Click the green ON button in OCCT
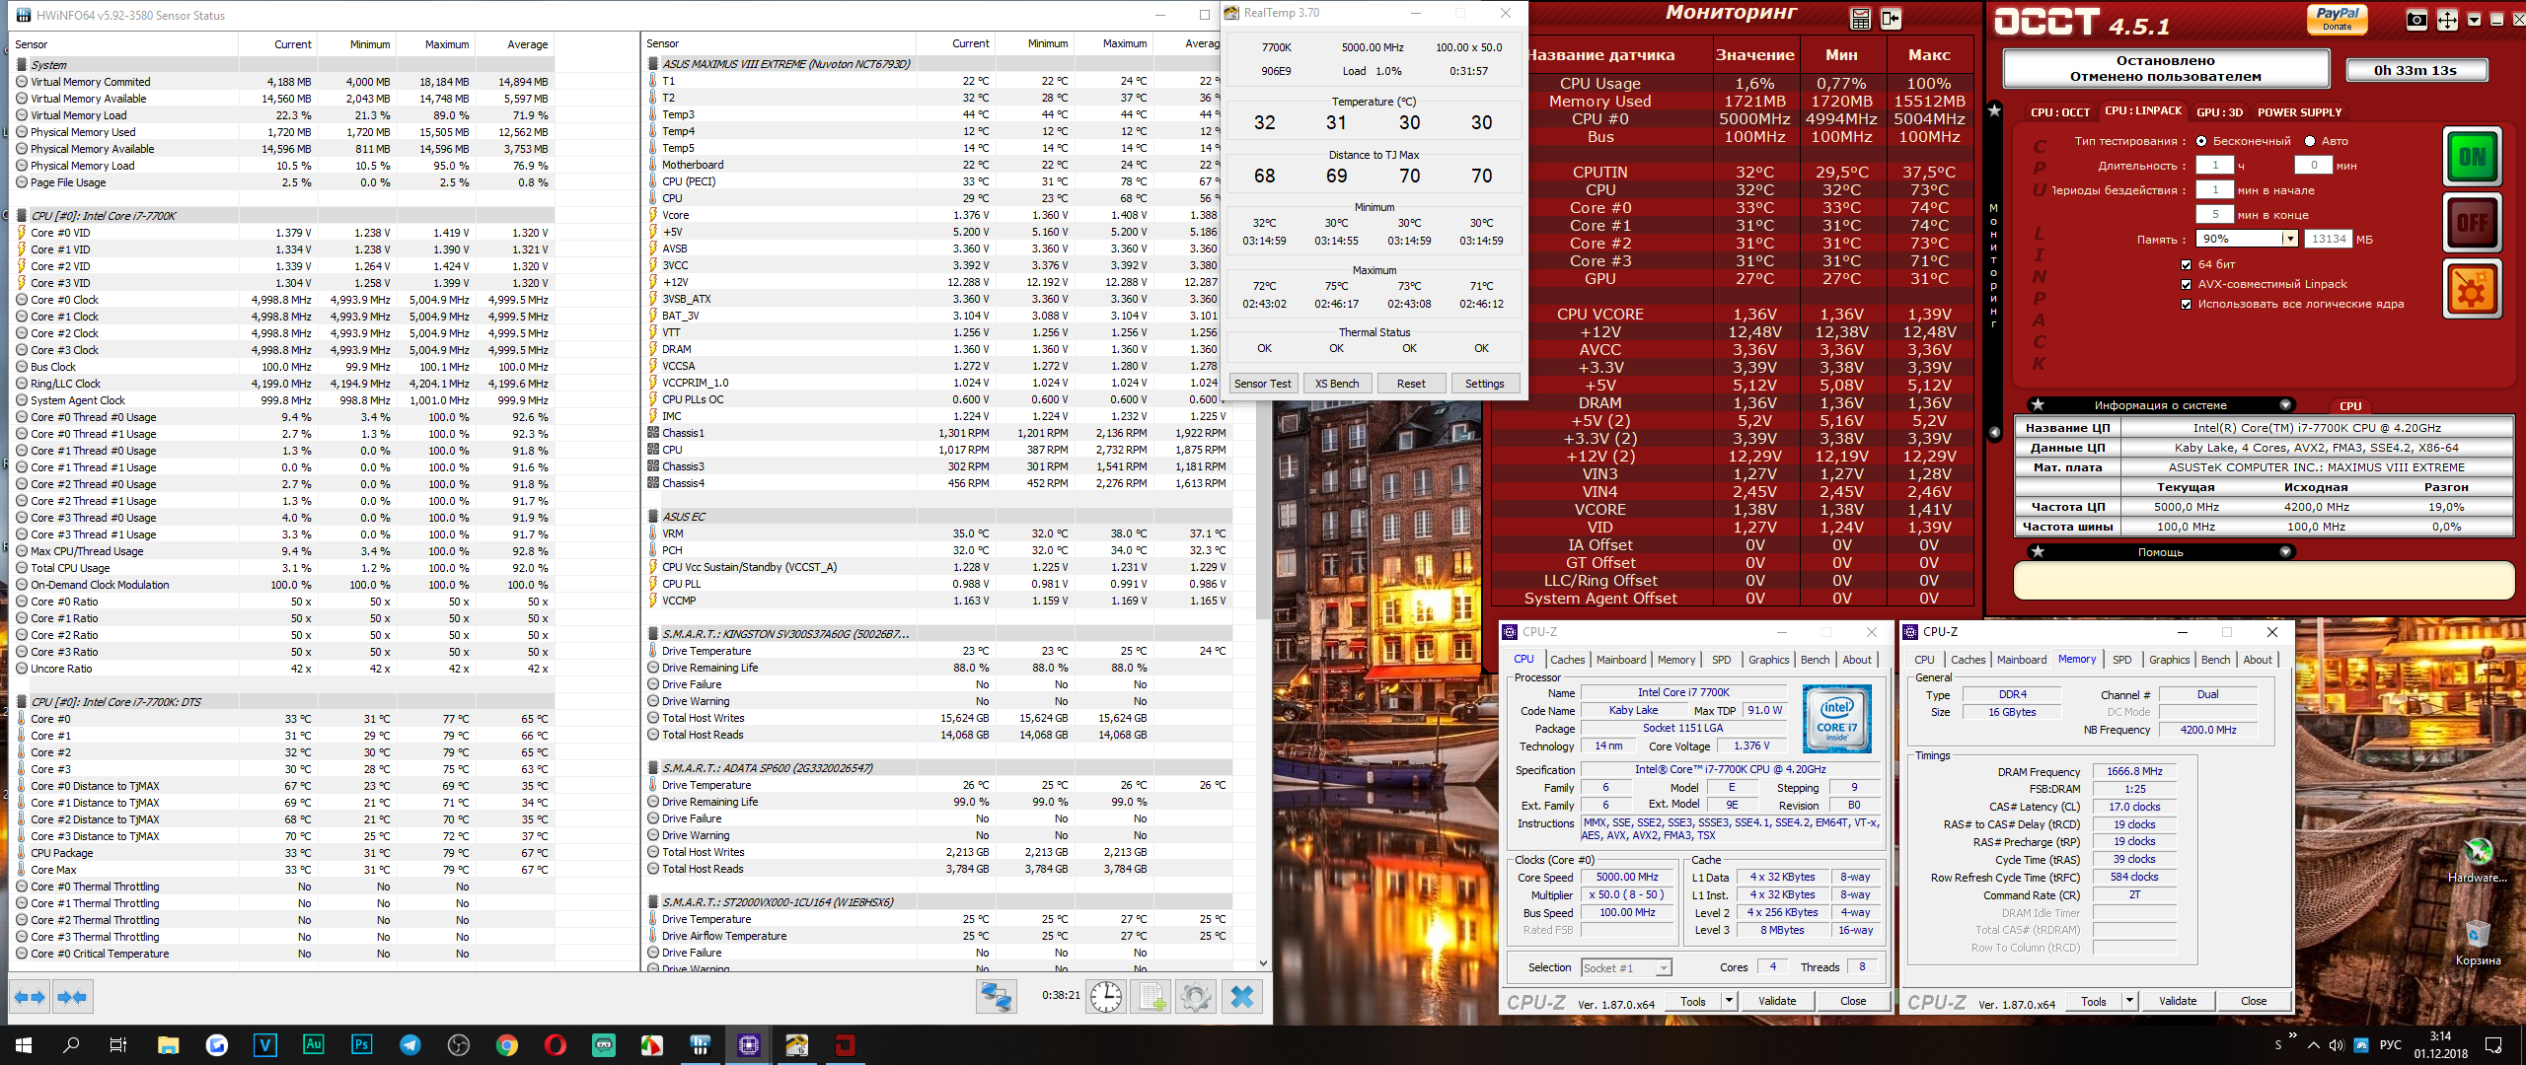 [2471, 158]
